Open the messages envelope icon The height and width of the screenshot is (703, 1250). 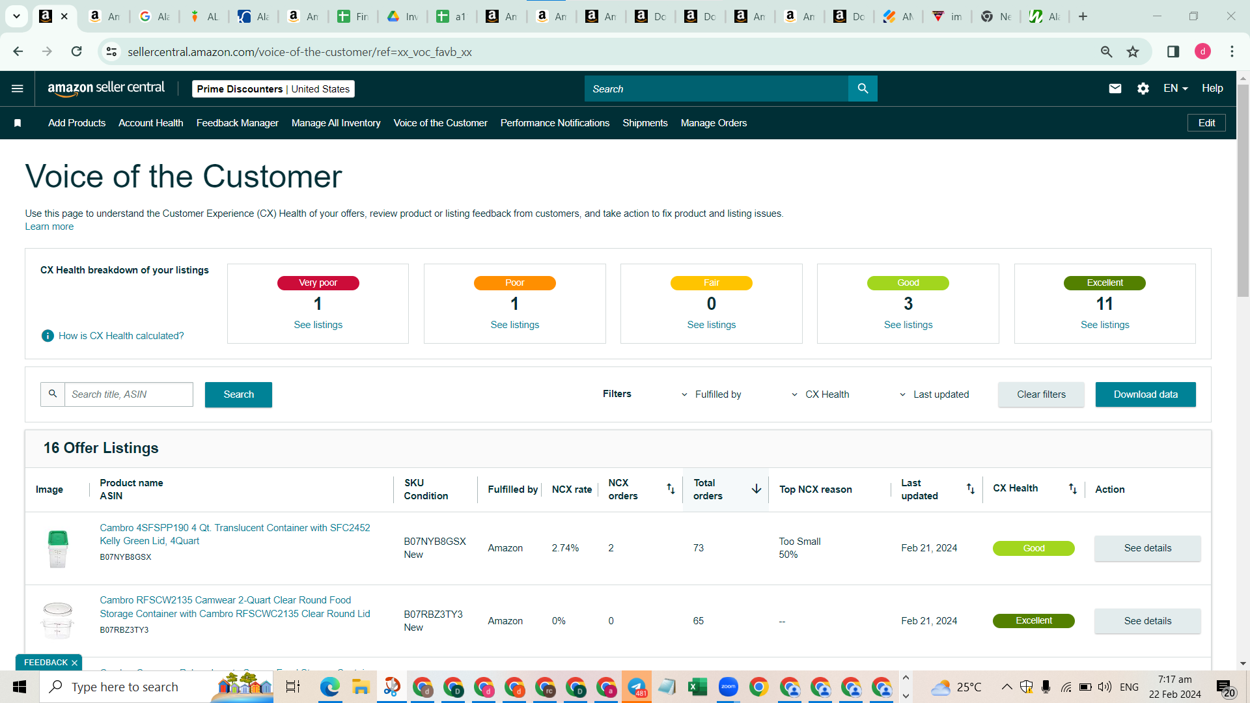pyautogui.click(x=1115, y=89)
